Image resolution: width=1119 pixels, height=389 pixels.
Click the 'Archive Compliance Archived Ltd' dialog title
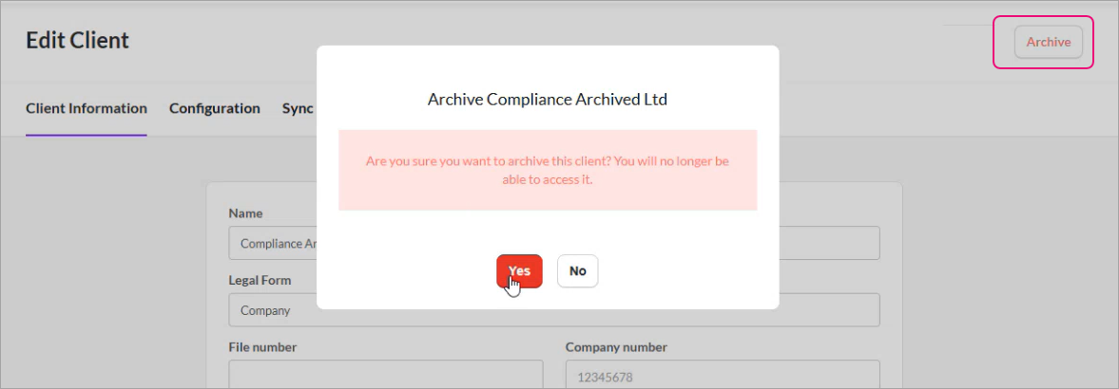(x=548, y=99)
